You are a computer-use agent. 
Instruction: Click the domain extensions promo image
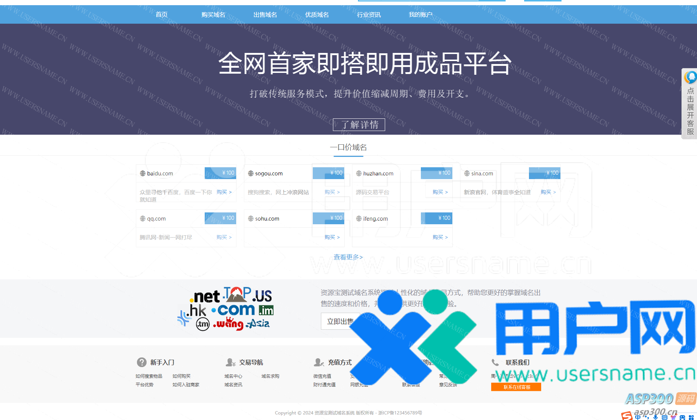coord(226,309)
